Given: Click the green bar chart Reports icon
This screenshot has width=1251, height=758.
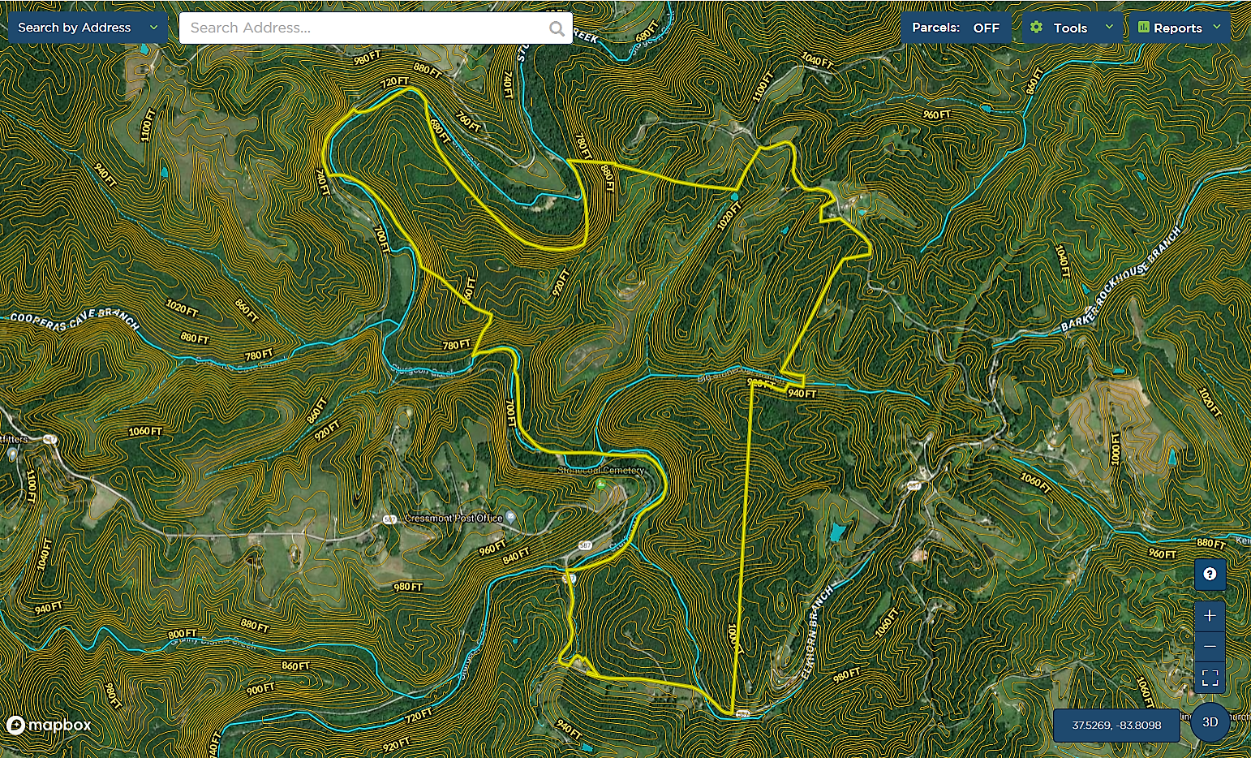Looking at the screenshot, I should pos(1144,28).
